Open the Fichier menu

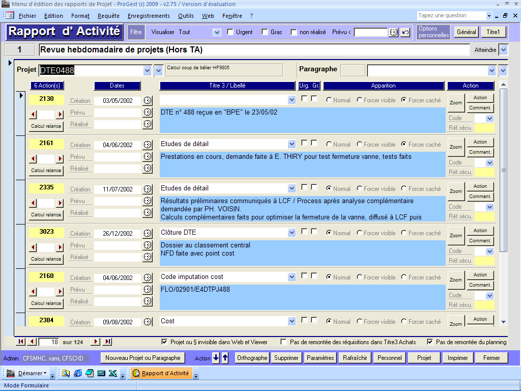tap(27, 16)
